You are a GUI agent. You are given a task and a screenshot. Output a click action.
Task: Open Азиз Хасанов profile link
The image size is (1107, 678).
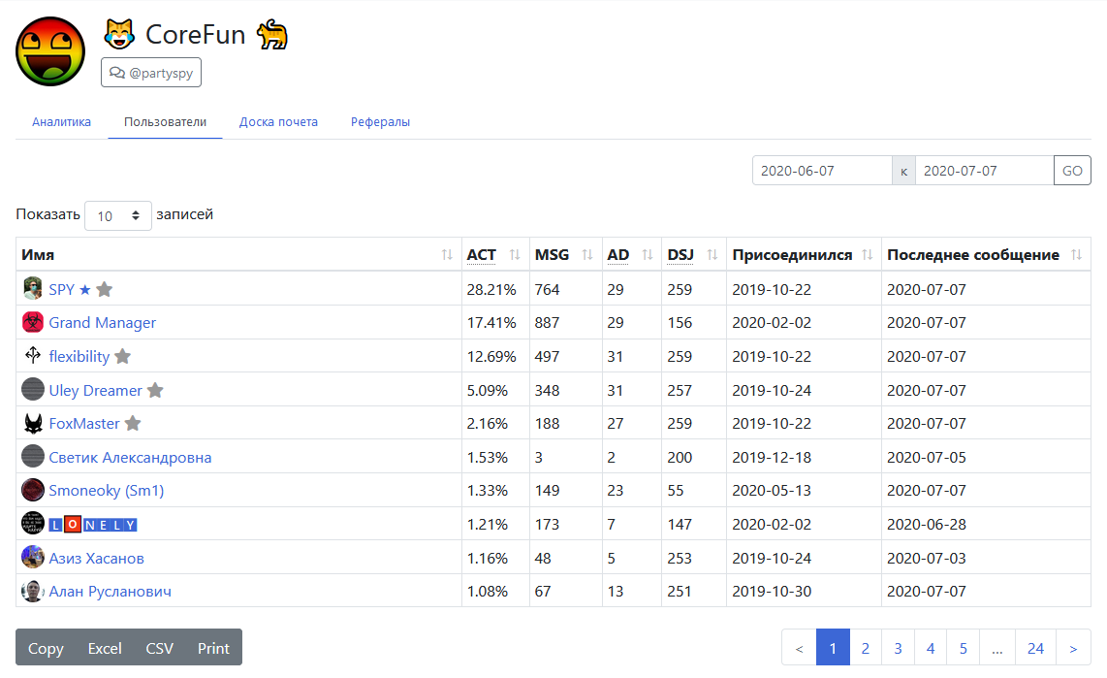pos(96,559)
